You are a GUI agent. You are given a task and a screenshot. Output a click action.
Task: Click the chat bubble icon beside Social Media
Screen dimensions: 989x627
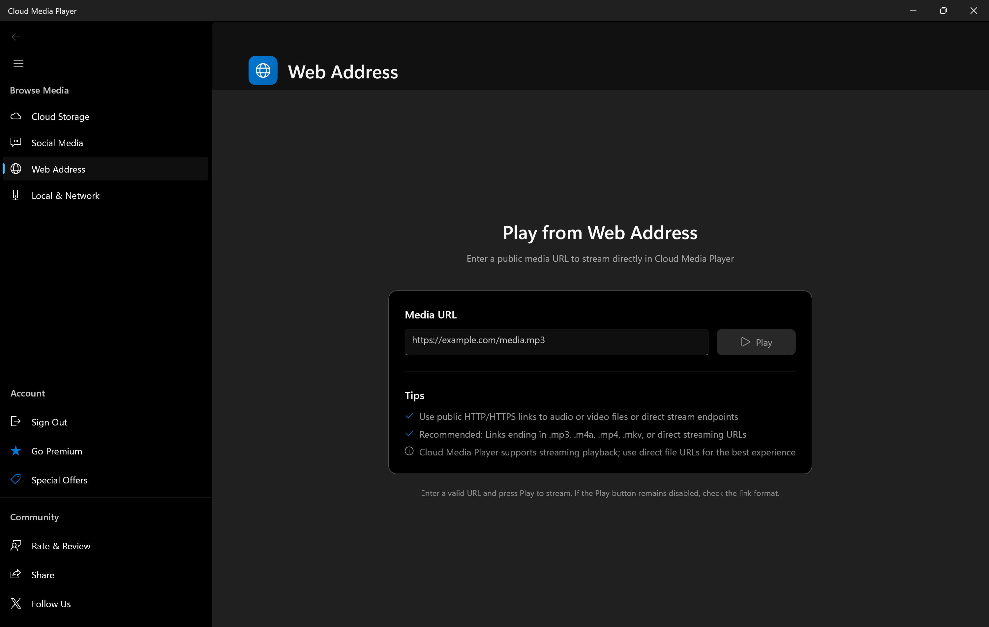[15, 142]
